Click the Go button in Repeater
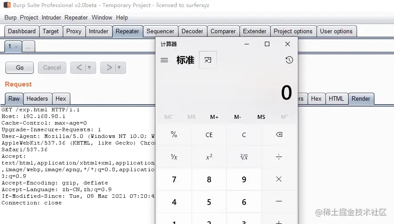 (20, 67)
